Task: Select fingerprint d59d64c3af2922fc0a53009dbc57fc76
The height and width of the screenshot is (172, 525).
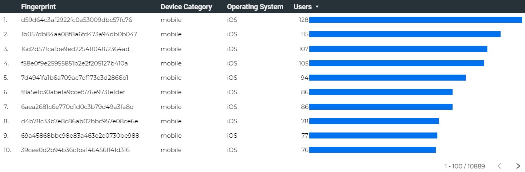Action: (76, 20)
